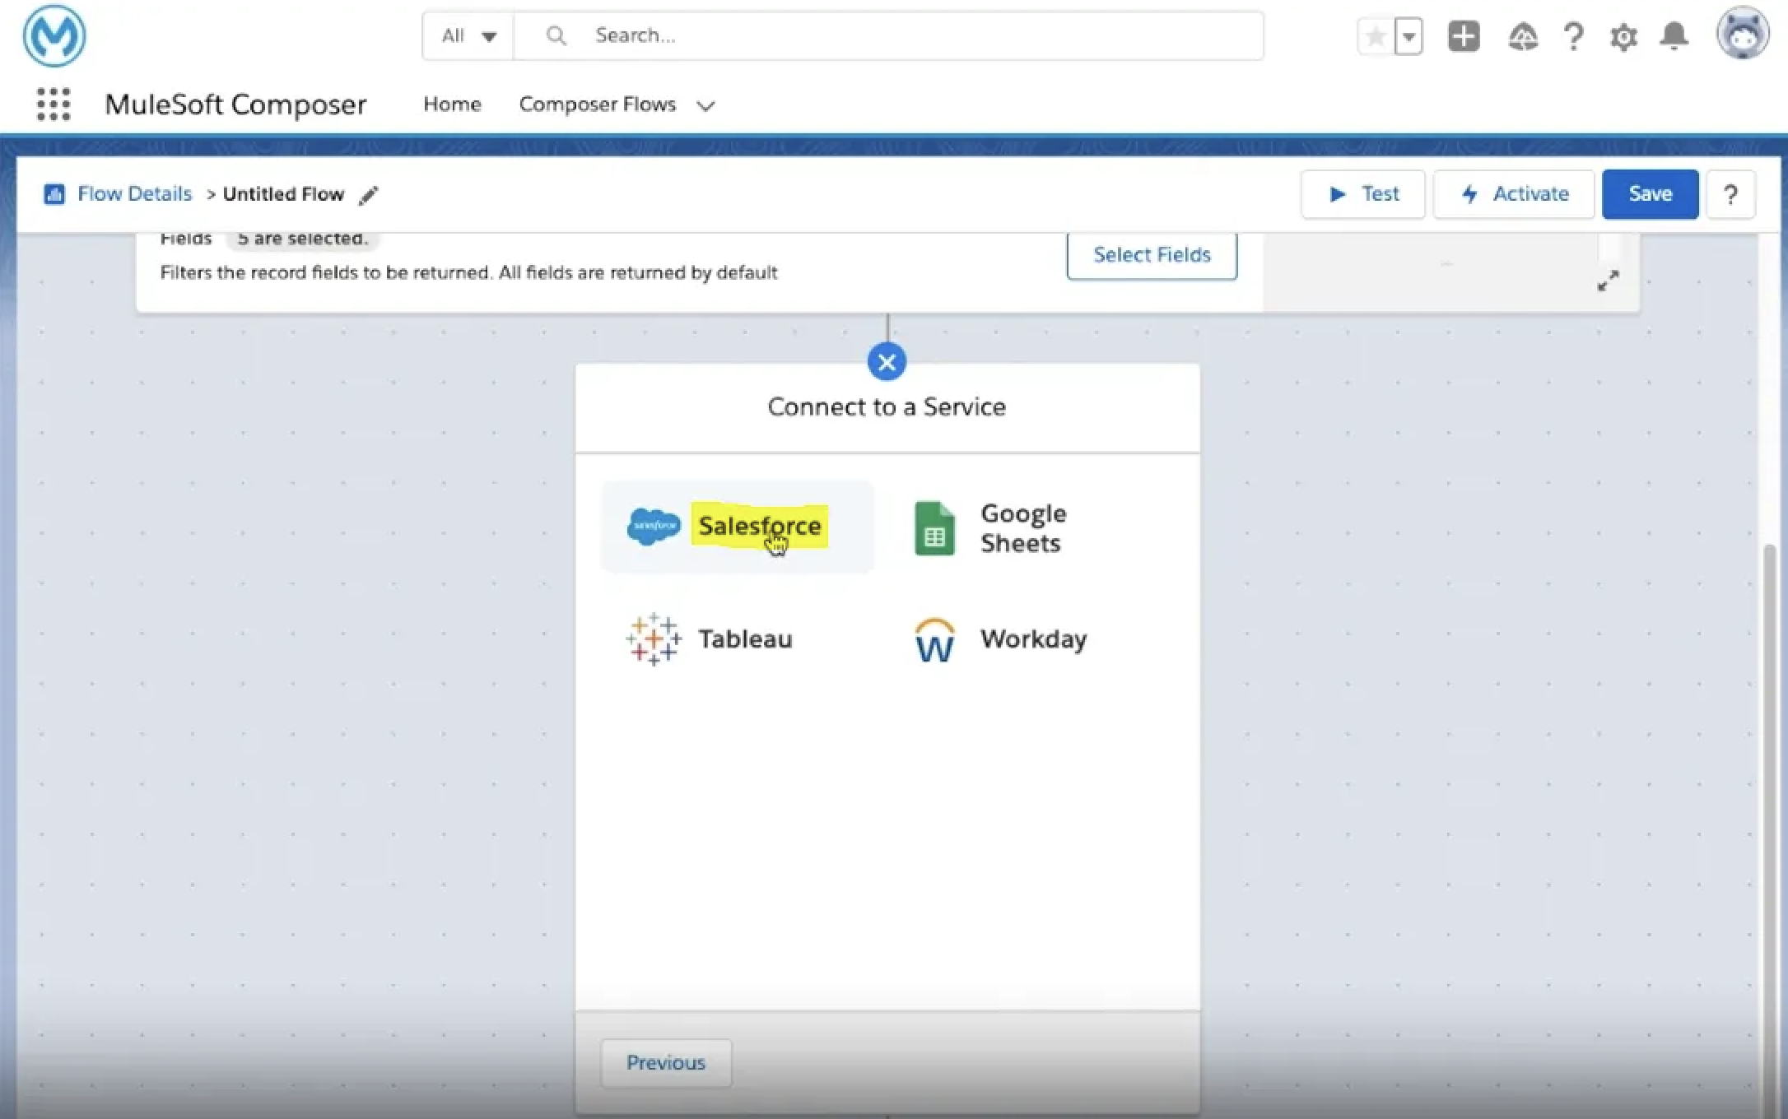Open the notifications bell
1788x1119 pixels.
(x=1674, y=36)
